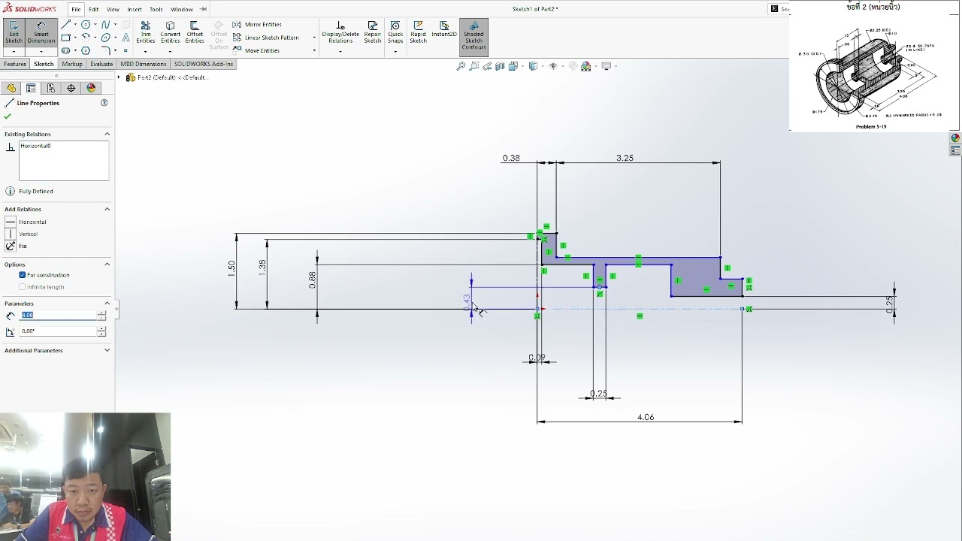The height and width of the screenshot is (541, 962).
Task: Select the Spline sketch tool
Action: (x=106, y=25)
